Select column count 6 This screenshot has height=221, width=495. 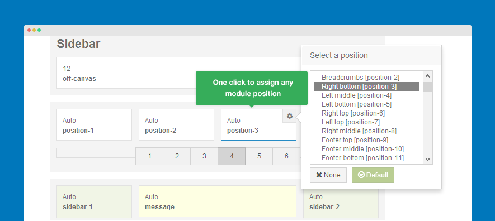click(x=286, y=156)
